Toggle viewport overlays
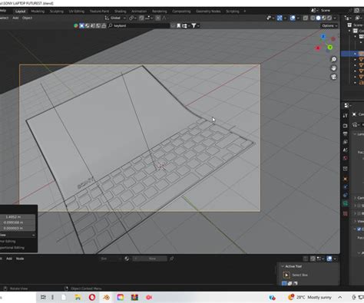The width and height of the screenshot is (364, 303). coord(293,18)
